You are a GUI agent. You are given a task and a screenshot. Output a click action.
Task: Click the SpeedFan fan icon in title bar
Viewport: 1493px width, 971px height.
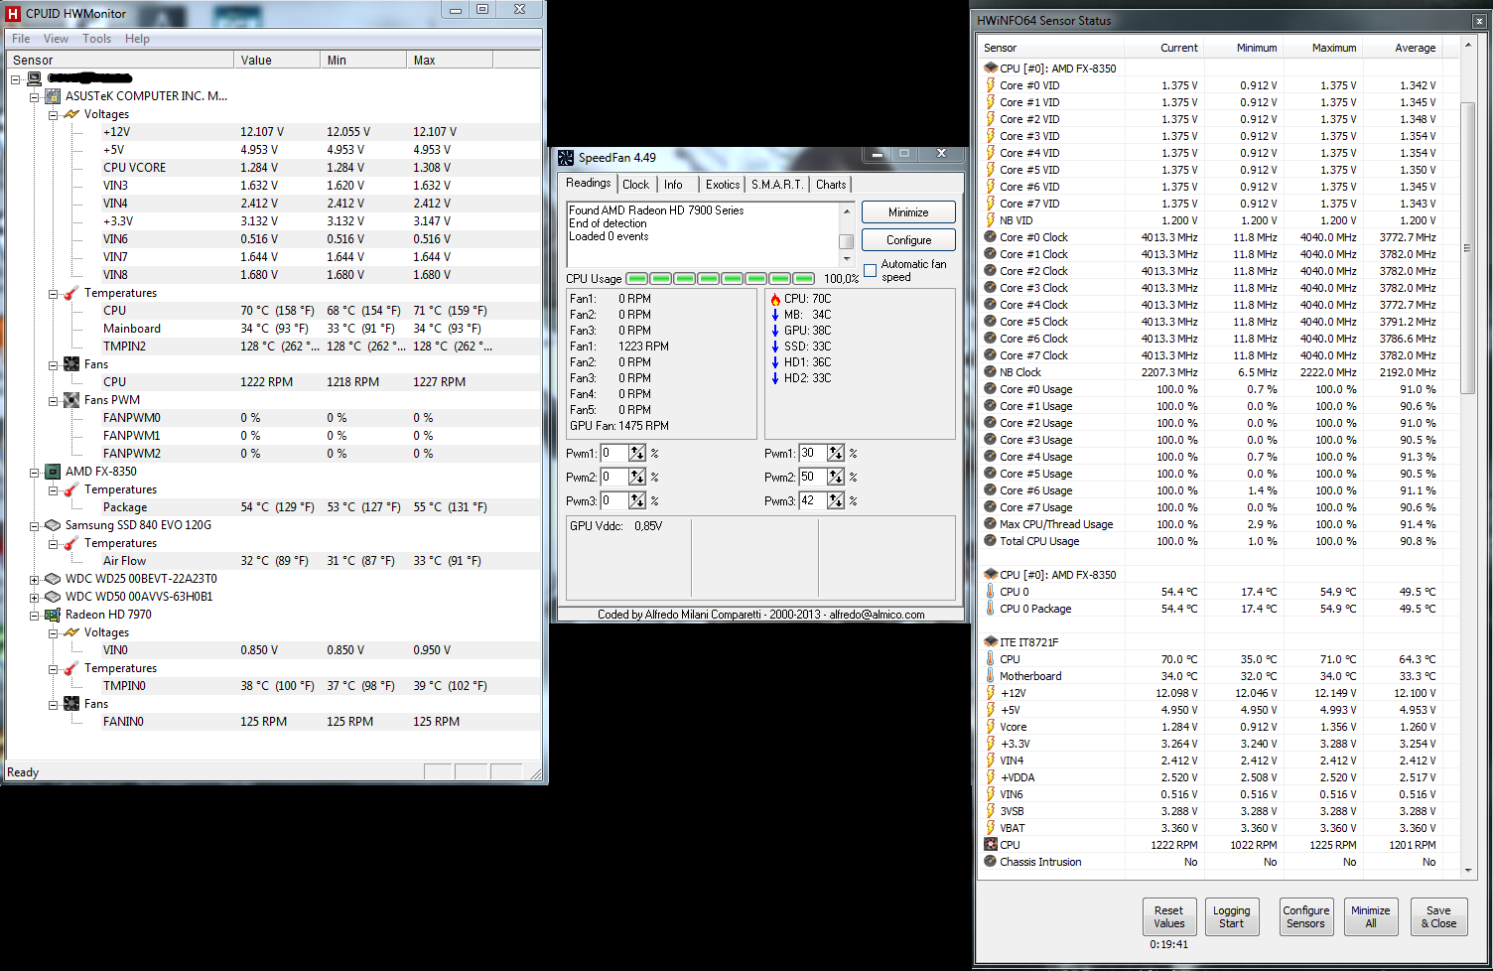pos(566,158)
